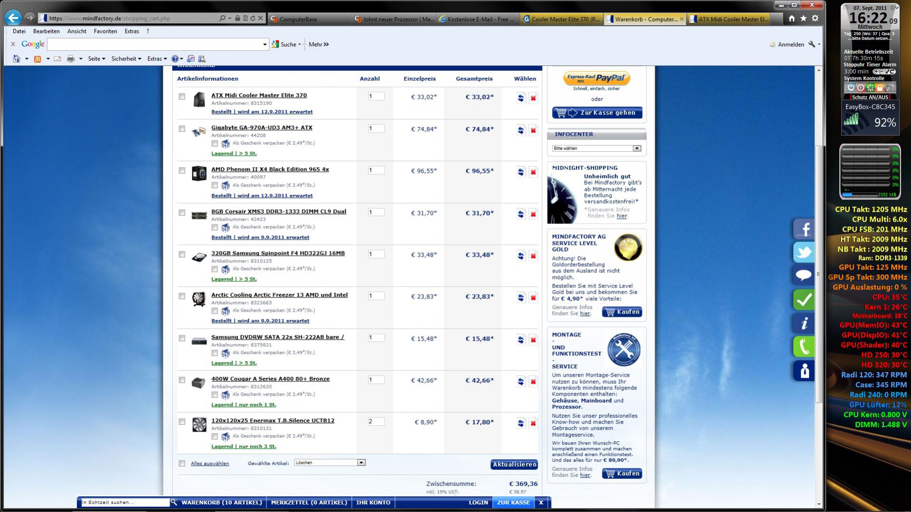Open the 'Gewählte Artikel' Löschen dropdown

[329, 463]
